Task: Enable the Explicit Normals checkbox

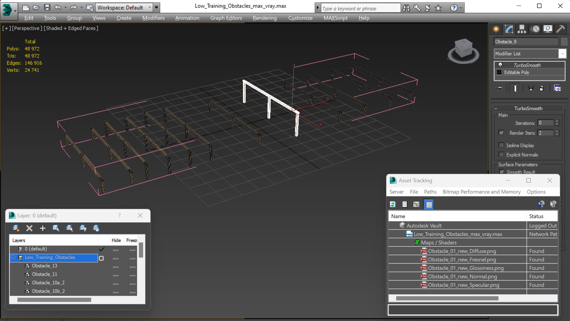Action: (501, 155)
